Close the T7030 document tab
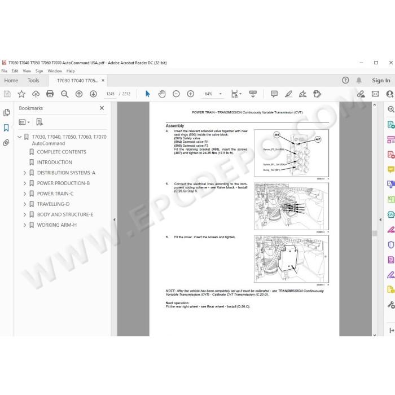 pyautogui.click(x=103, y=80)
